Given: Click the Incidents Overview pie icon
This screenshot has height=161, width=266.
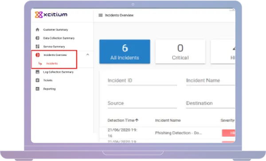Looking at the screenshot, I should point(38,55).
